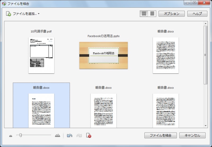Viewport: 212px width, 147px height.
Task: Maximize the ファイルを結合 window
Action: pyautogui.click(x=195, y=3)
